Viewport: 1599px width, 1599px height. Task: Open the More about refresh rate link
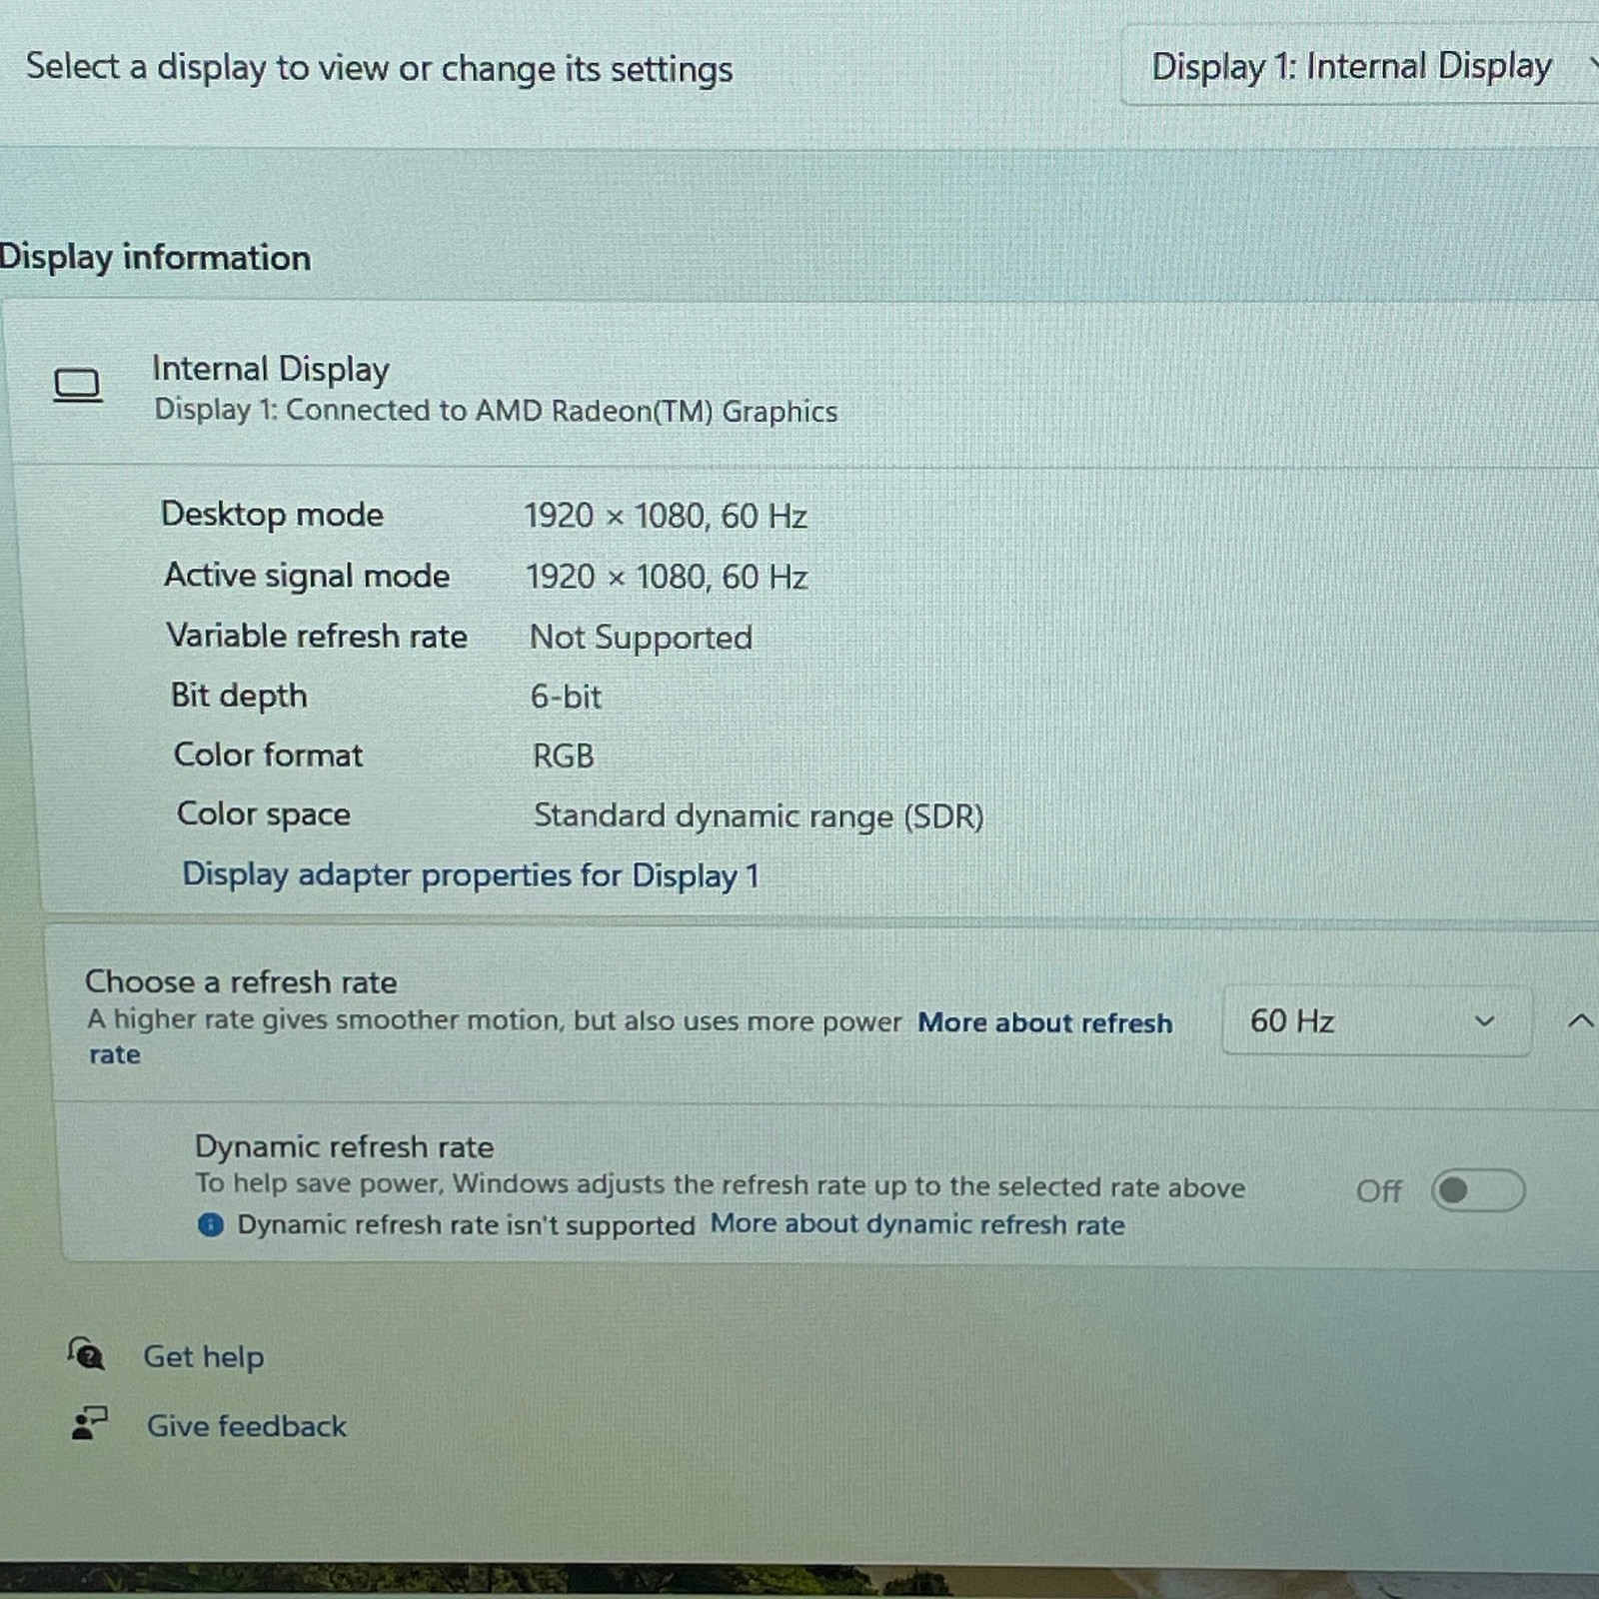[1044, 1023]
